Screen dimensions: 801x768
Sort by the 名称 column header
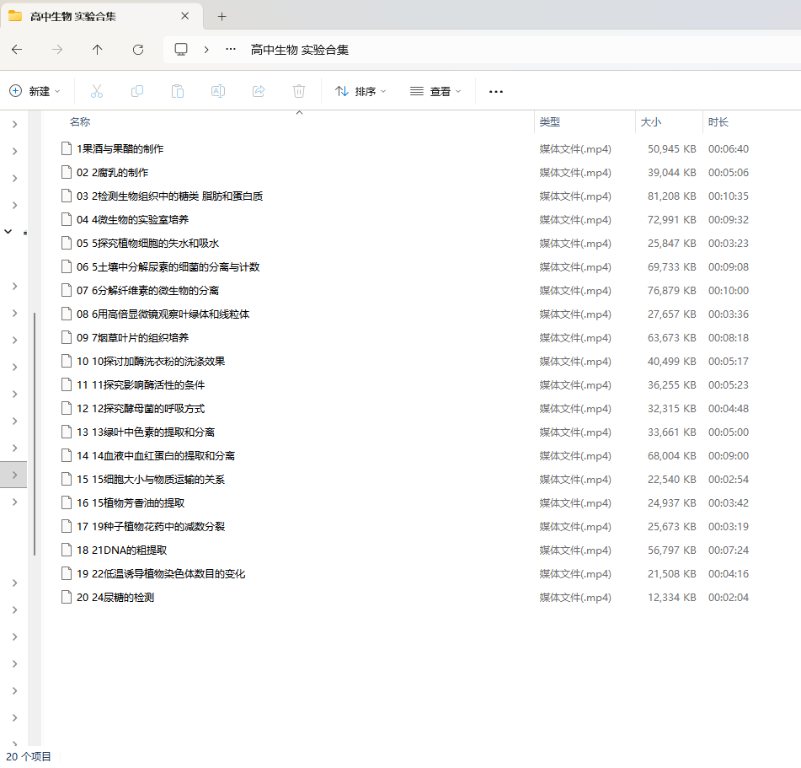(x=80, y=122)
